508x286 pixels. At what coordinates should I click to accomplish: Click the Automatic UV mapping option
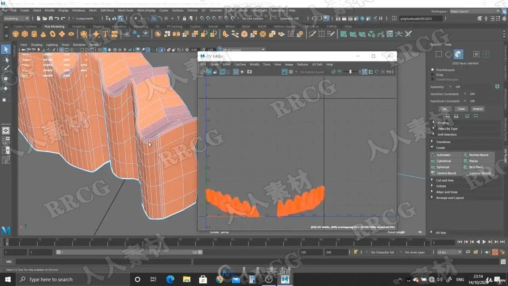(x=444, y=155)
